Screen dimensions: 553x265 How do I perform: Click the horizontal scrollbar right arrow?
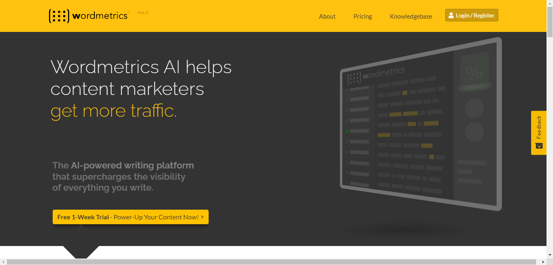click(543, 262)
